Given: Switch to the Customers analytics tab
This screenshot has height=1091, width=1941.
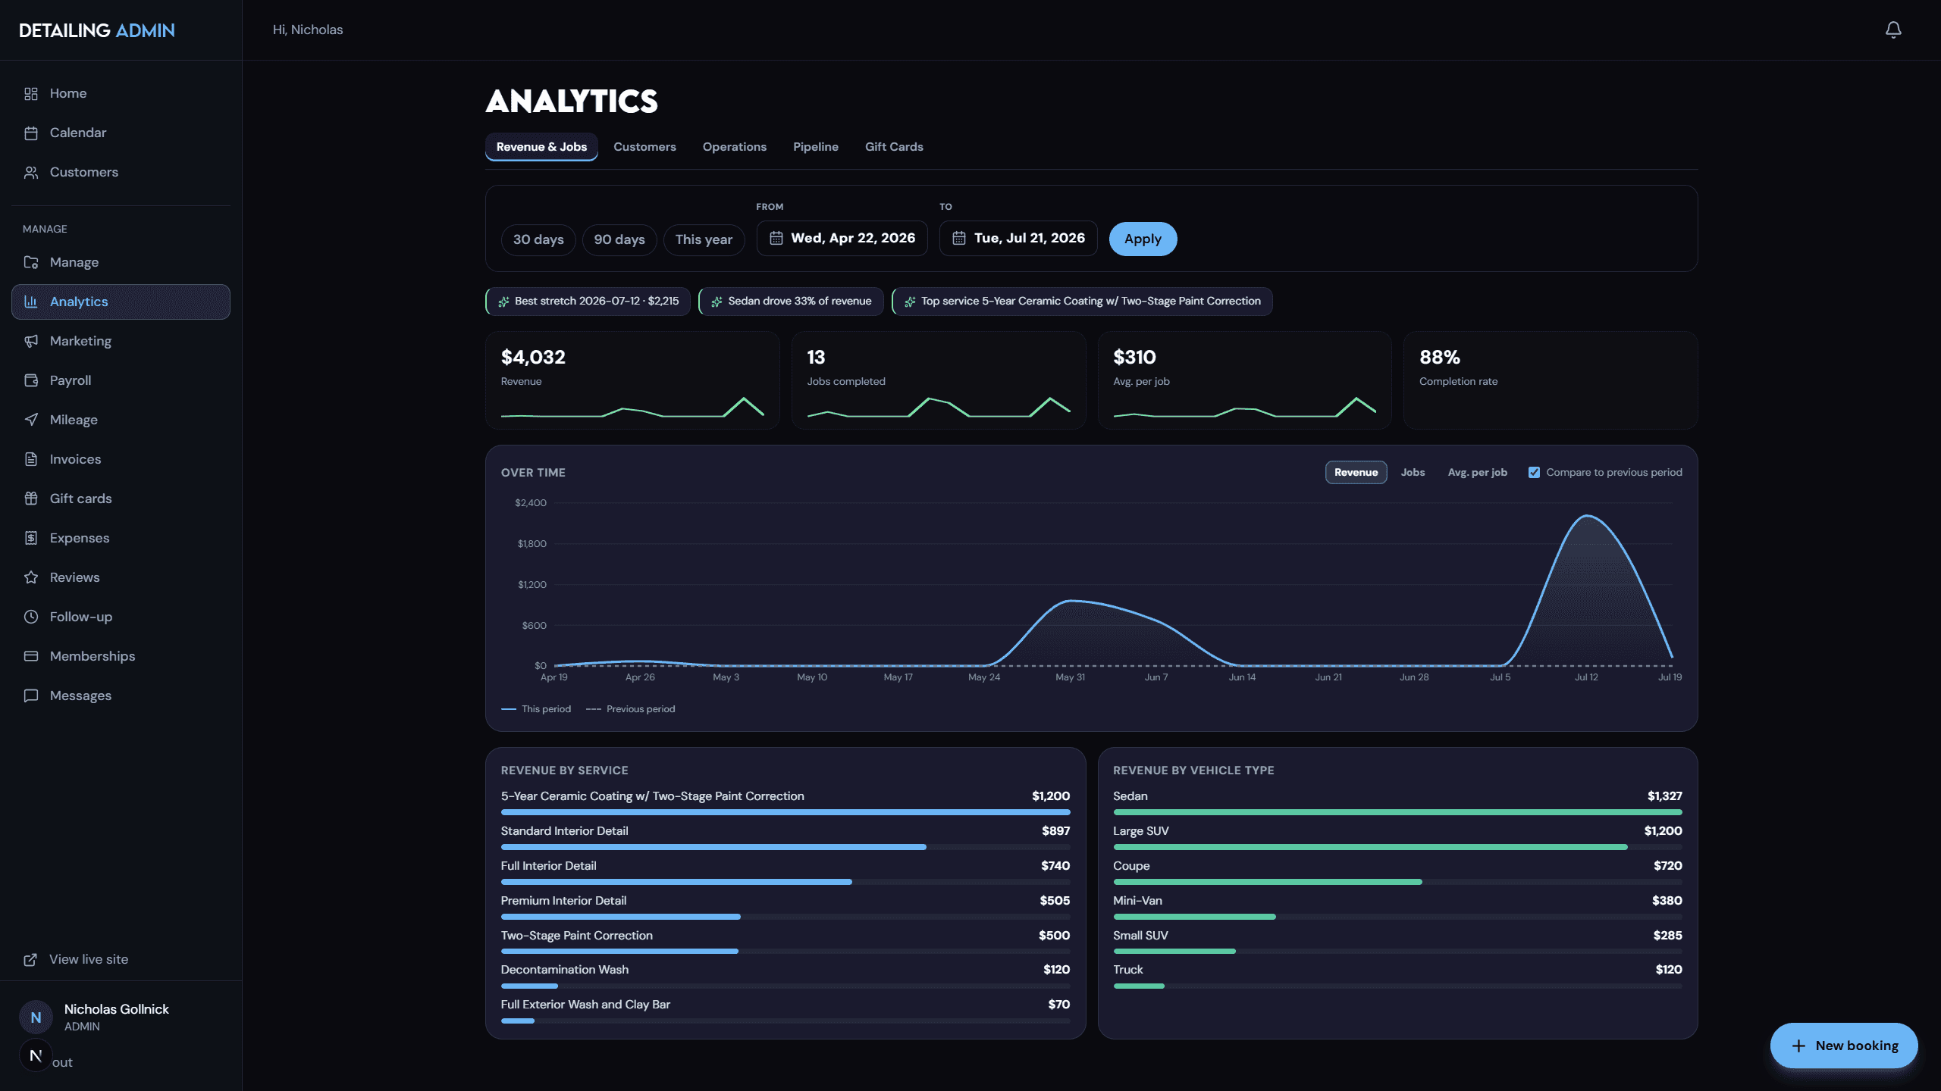Looking at the screenshot, I should tap(644, 147).
